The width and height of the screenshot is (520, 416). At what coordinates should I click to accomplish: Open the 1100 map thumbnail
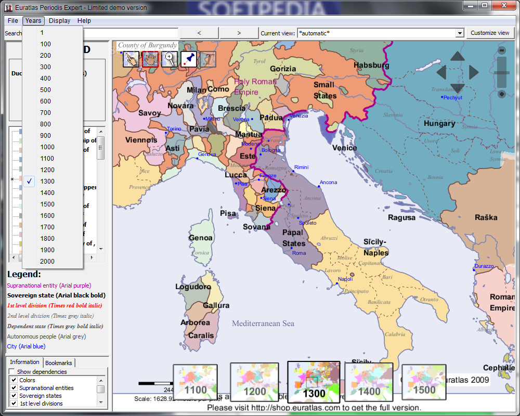tap(196, 382)
